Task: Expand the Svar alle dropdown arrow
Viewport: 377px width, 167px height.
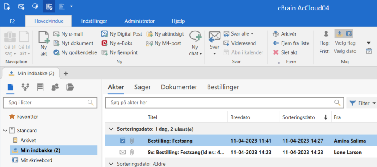Action: (252, 34)
